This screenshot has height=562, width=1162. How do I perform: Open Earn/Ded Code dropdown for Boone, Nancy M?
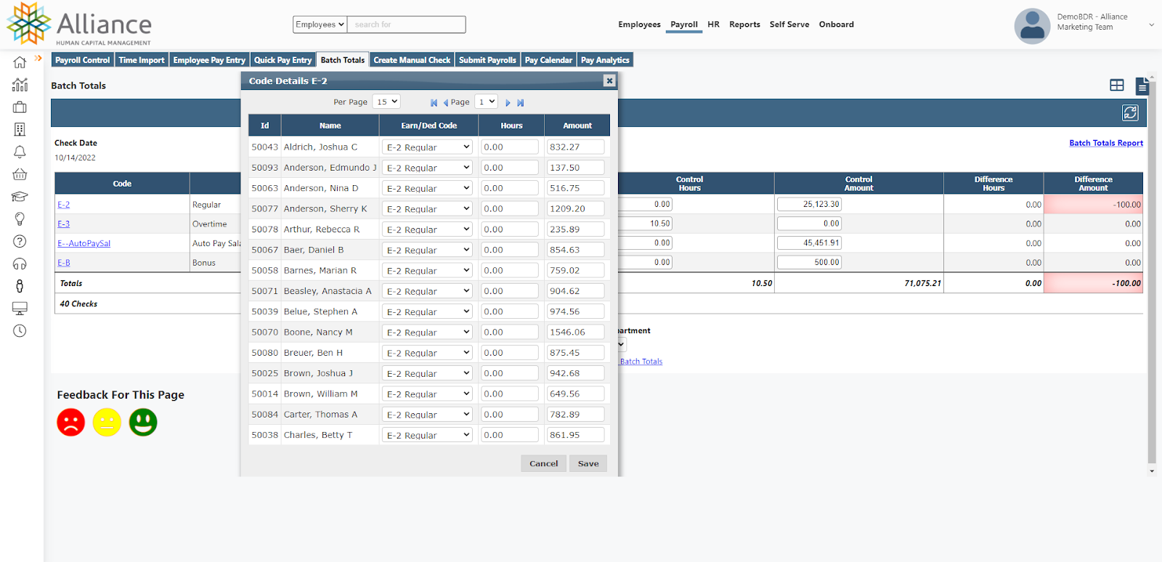[x=427, y=332]
